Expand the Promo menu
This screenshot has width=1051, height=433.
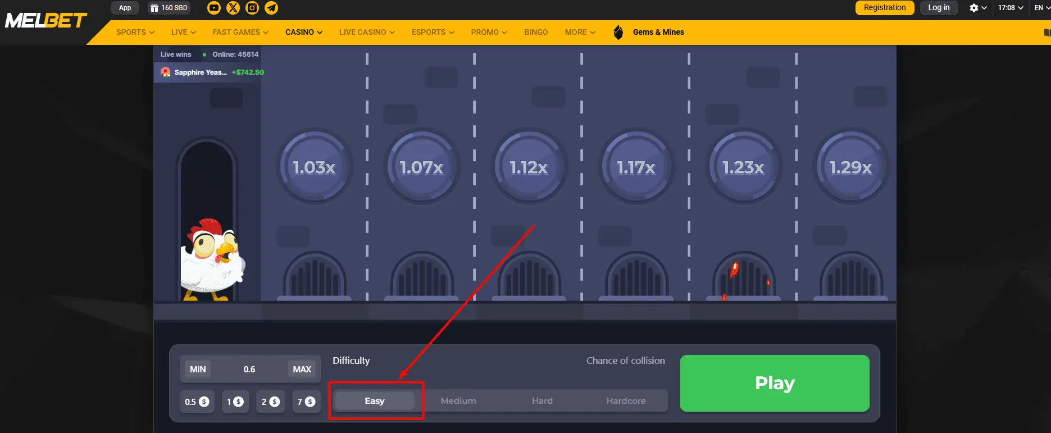pos(489,33)
